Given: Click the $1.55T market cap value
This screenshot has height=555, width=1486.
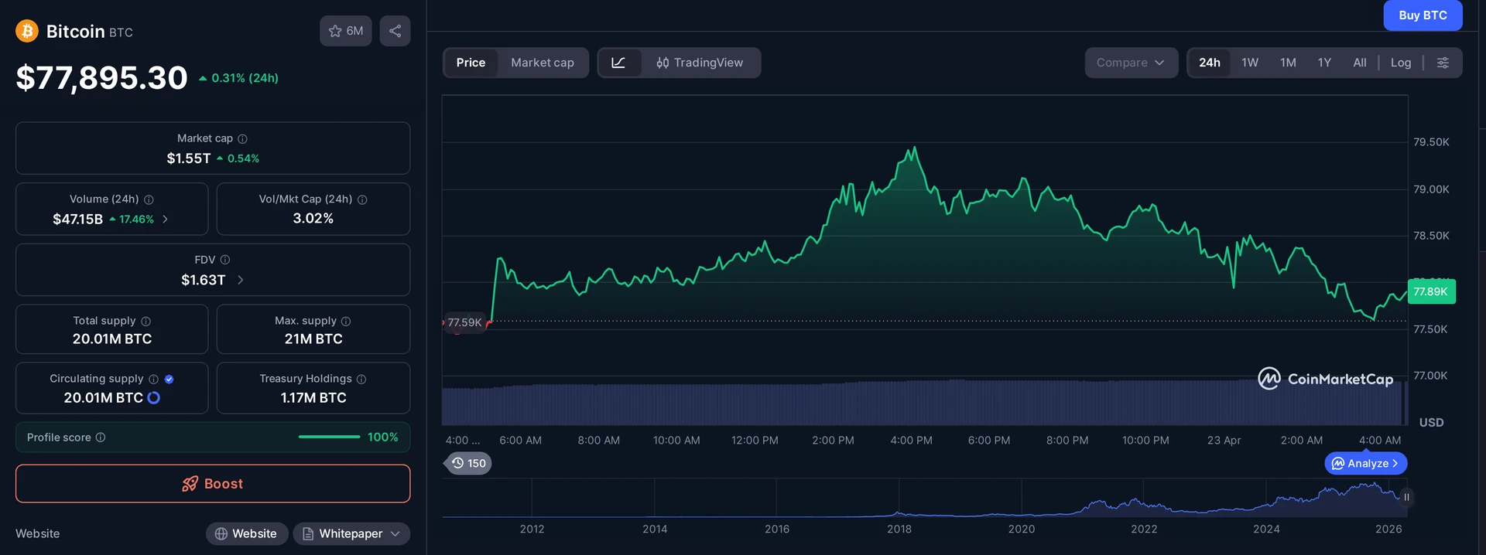Looking at the screenshot, I should tap(189, 158).
